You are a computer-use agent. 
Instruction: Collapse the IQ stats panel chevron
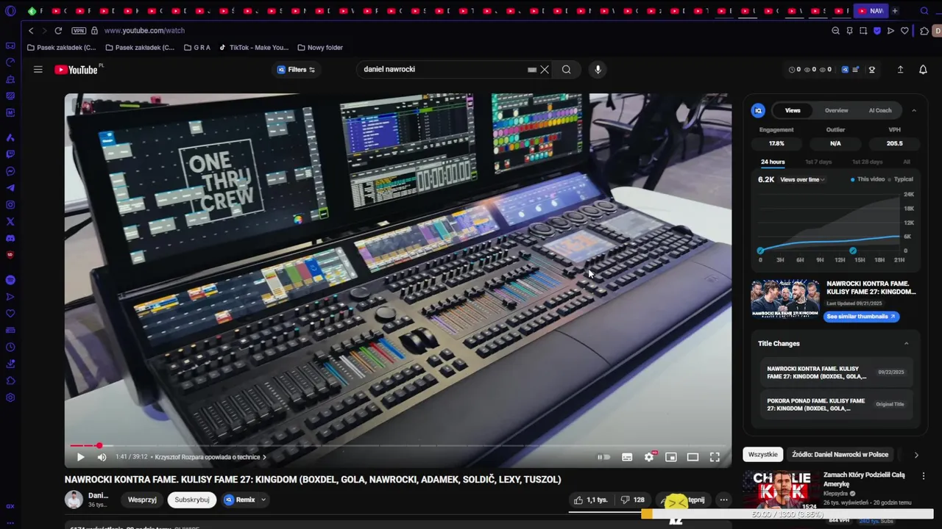914,110
